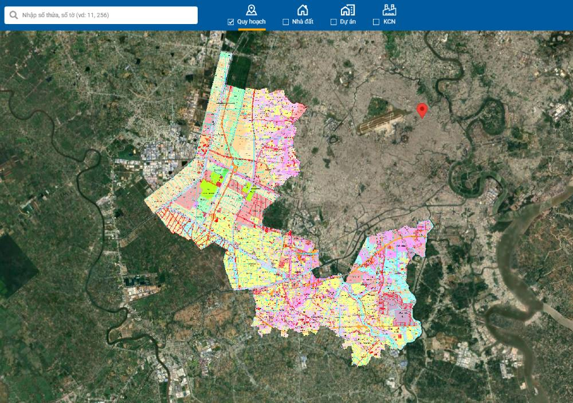Select the KCN text label

[x=390, y=22]
